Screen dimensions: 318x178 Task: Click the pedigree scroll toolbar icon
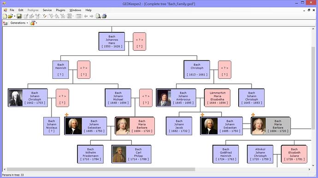pos(70,16)
